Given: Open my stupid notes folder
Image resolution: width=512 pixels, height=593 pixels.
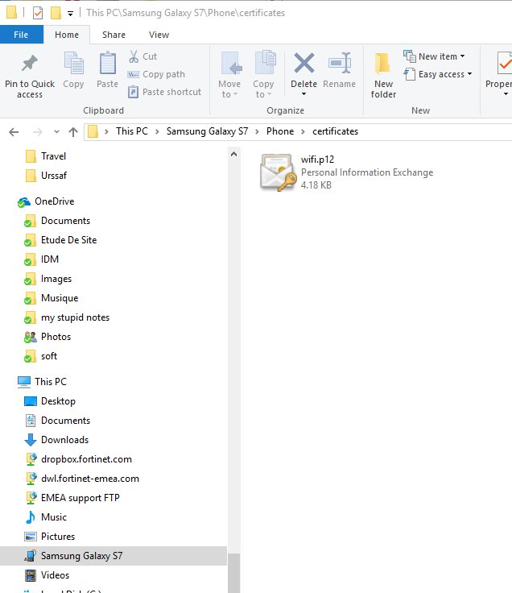Looking at the screenshot, I should (75, 317).
